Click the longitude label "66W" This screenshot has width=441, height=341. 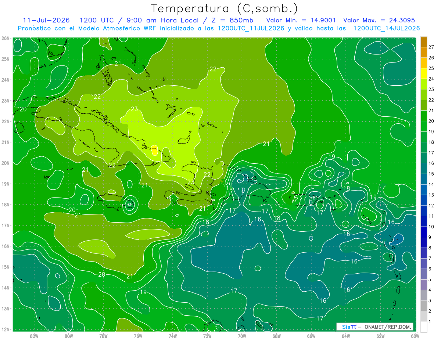[x=311, y=336]
